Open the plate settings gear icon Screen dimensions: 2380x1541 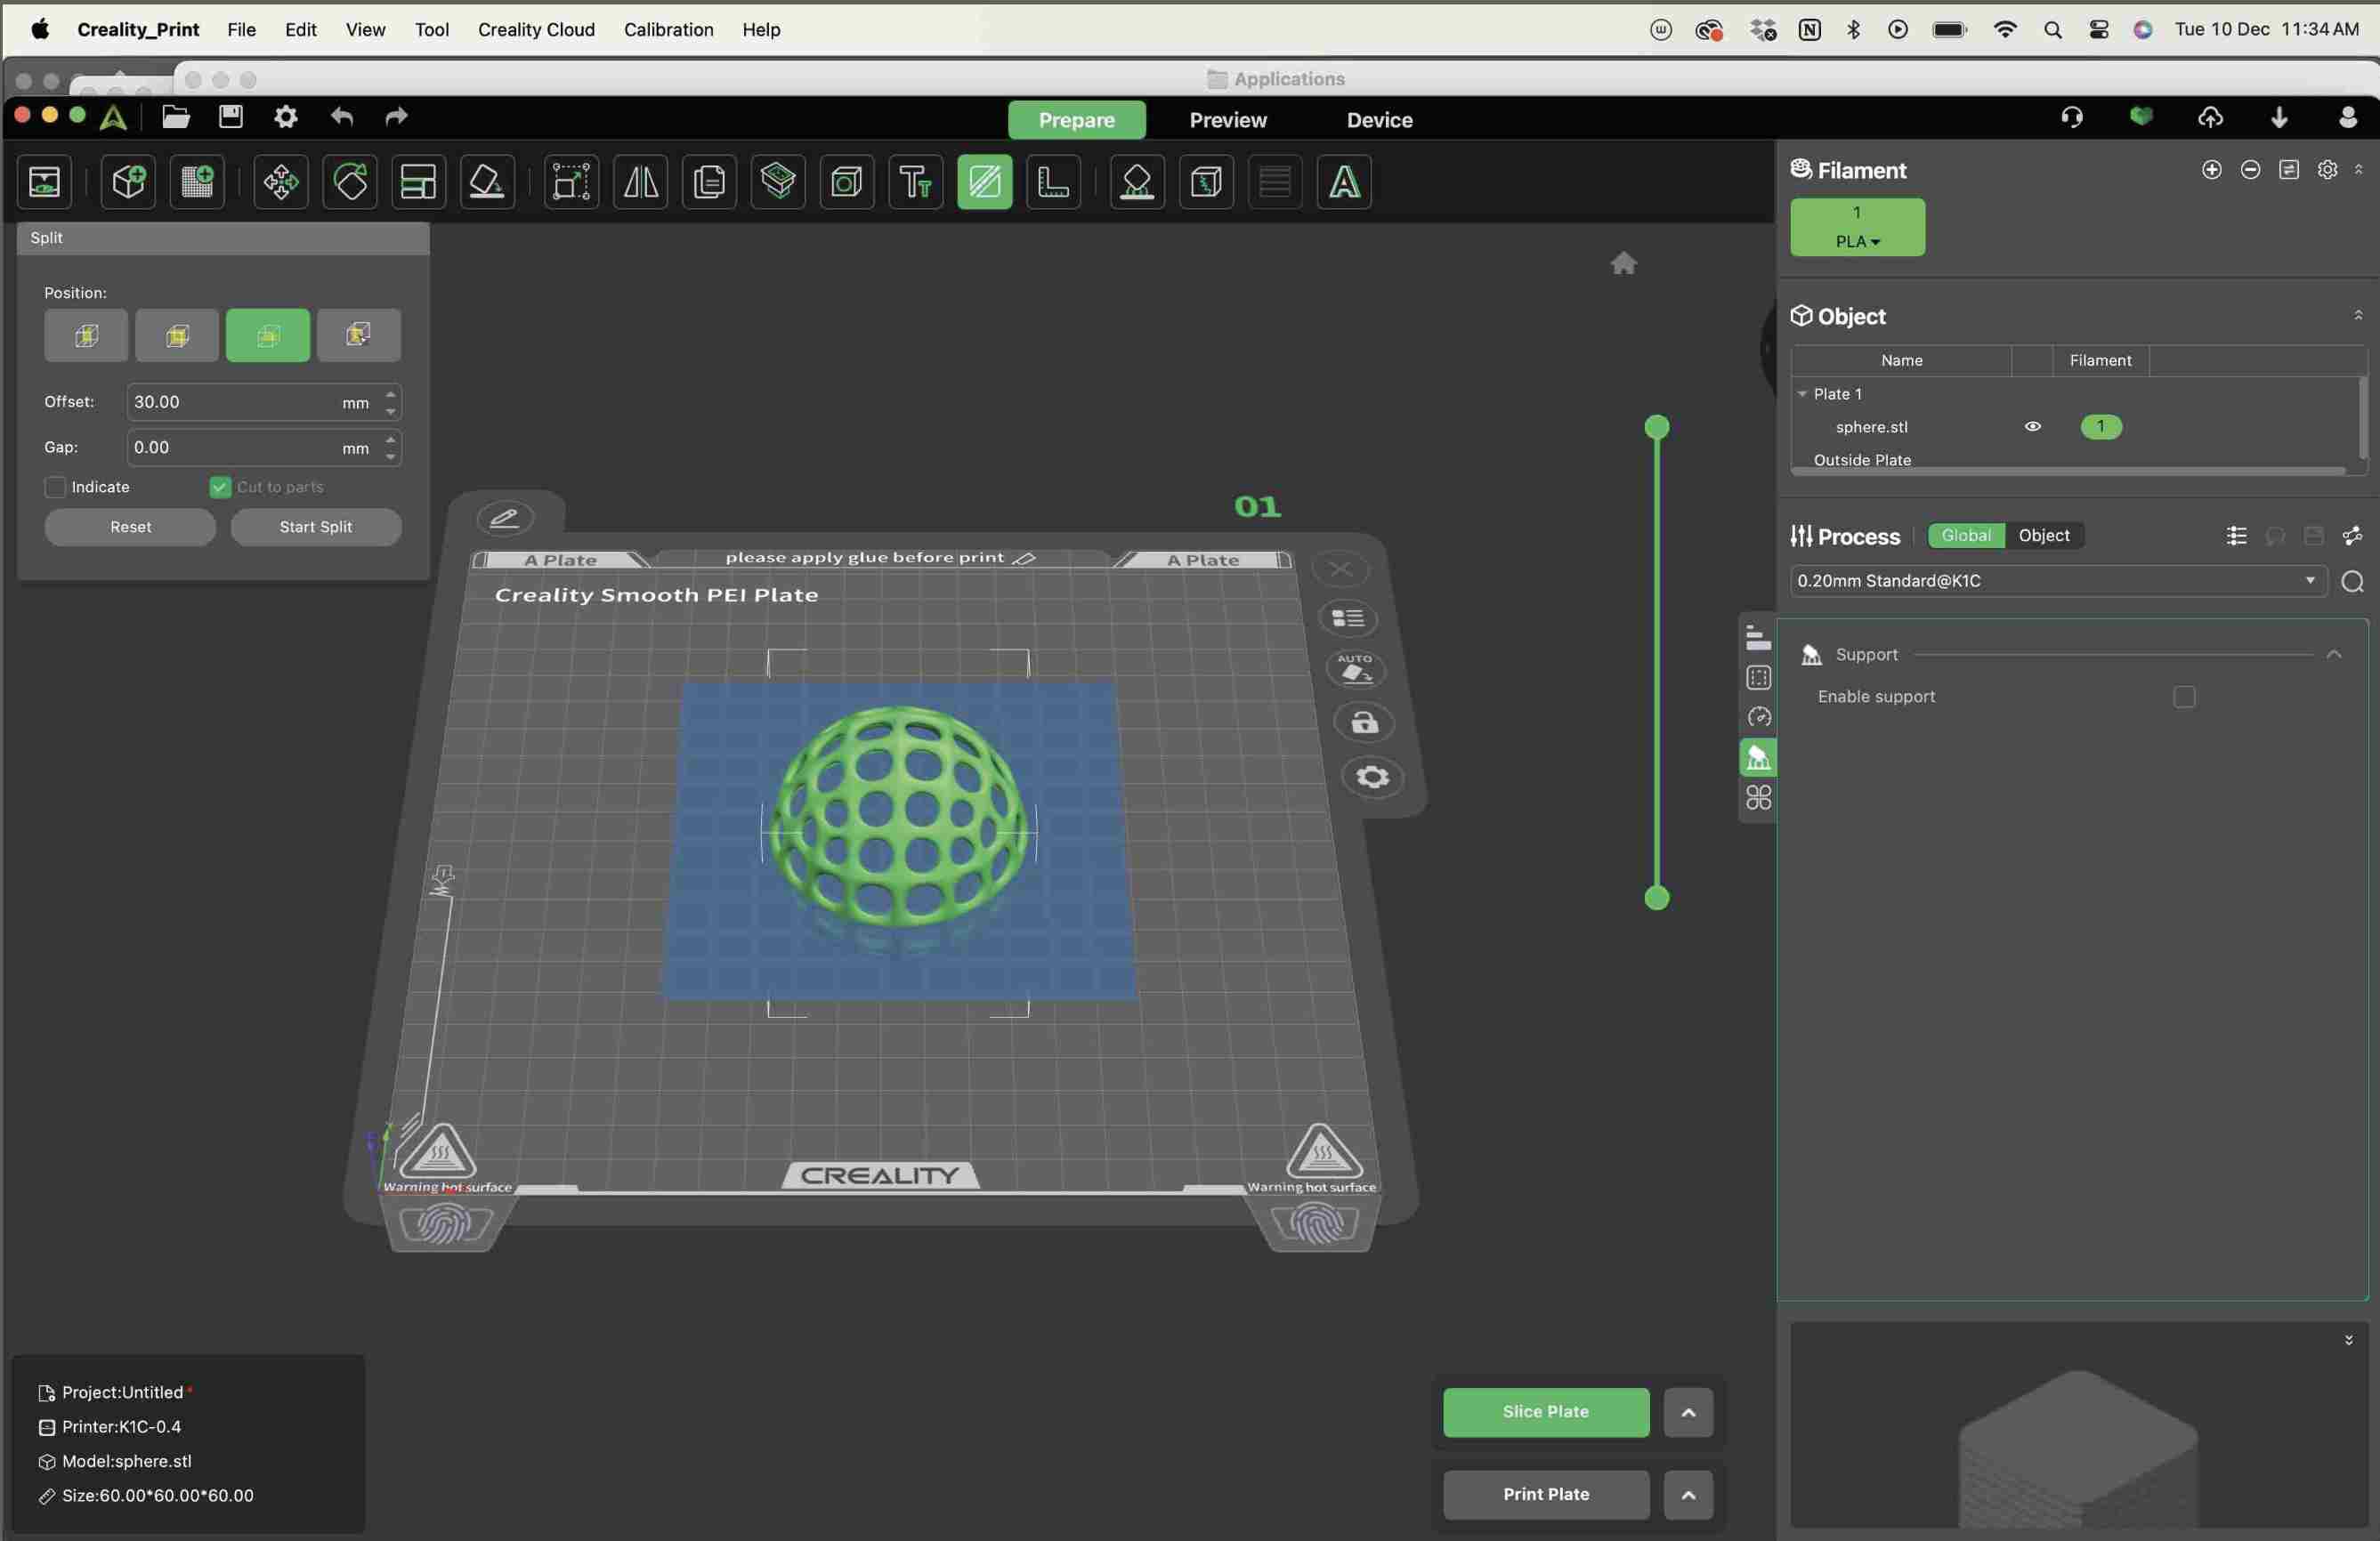[x=1373, y=778]
